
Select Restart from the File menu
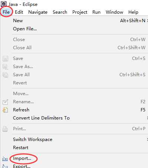coord(80,148)
